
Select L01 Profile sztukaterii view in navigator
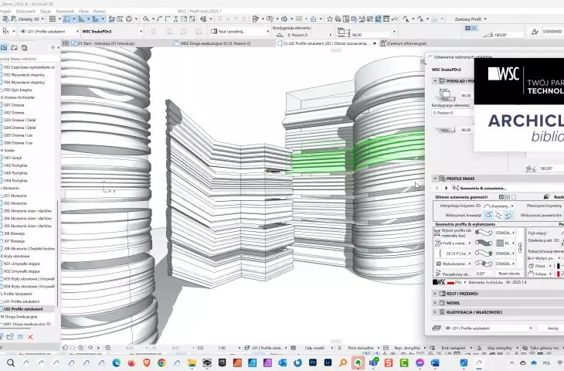tap(22, 301)
